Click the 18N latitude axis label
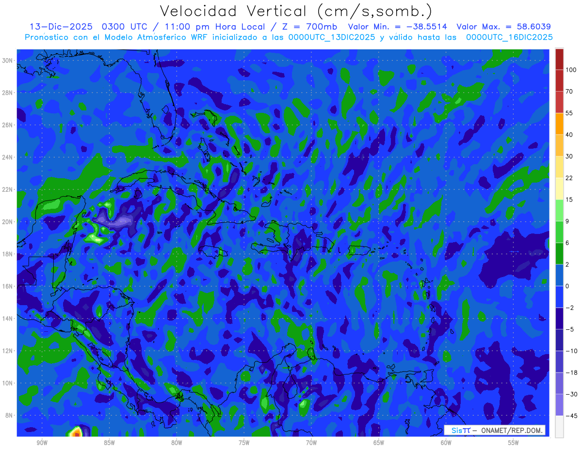The width and height of the screenshot is (582, 449). 8,254
